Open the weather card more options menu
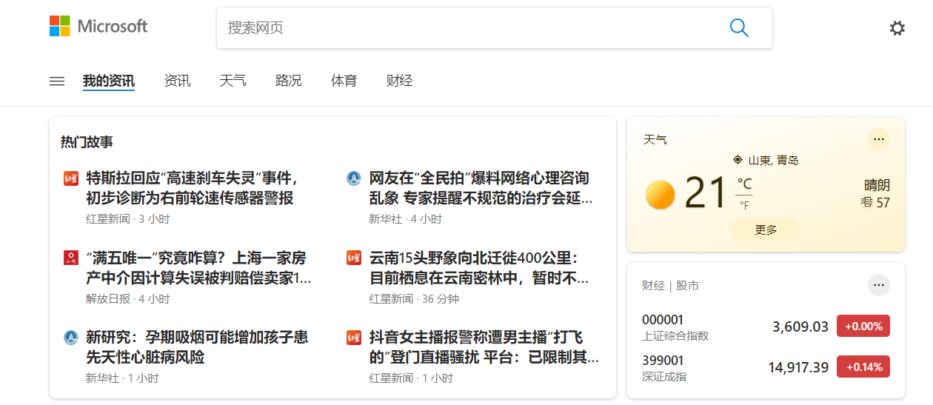 click(x=878, y=139)
